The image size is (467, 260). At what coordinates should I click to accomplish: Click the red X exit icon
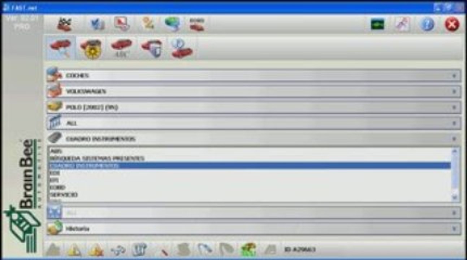tap(451, 25)
